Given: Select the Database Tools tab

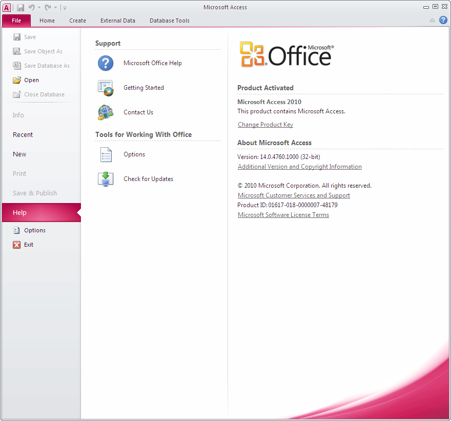Looking at the screenshot, I should [170, 21].
